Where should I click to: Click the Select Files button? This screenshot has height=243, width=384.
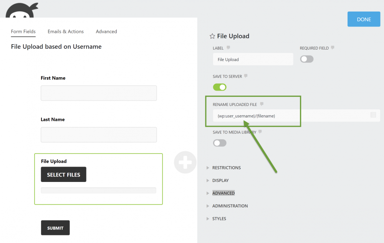(64, 175)
